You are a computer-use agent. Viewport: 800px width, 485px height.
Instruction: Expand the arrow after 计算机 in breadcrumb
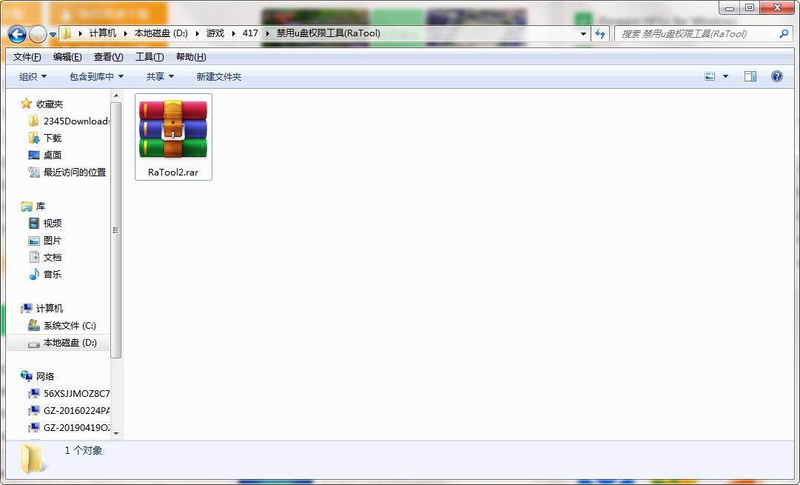coord(126,34)
